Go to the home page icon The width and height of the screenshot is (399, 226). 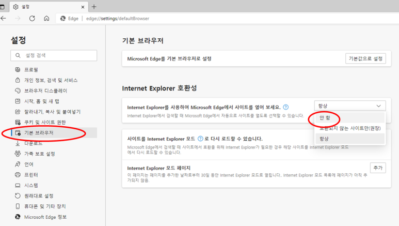(x=46, y=19)
